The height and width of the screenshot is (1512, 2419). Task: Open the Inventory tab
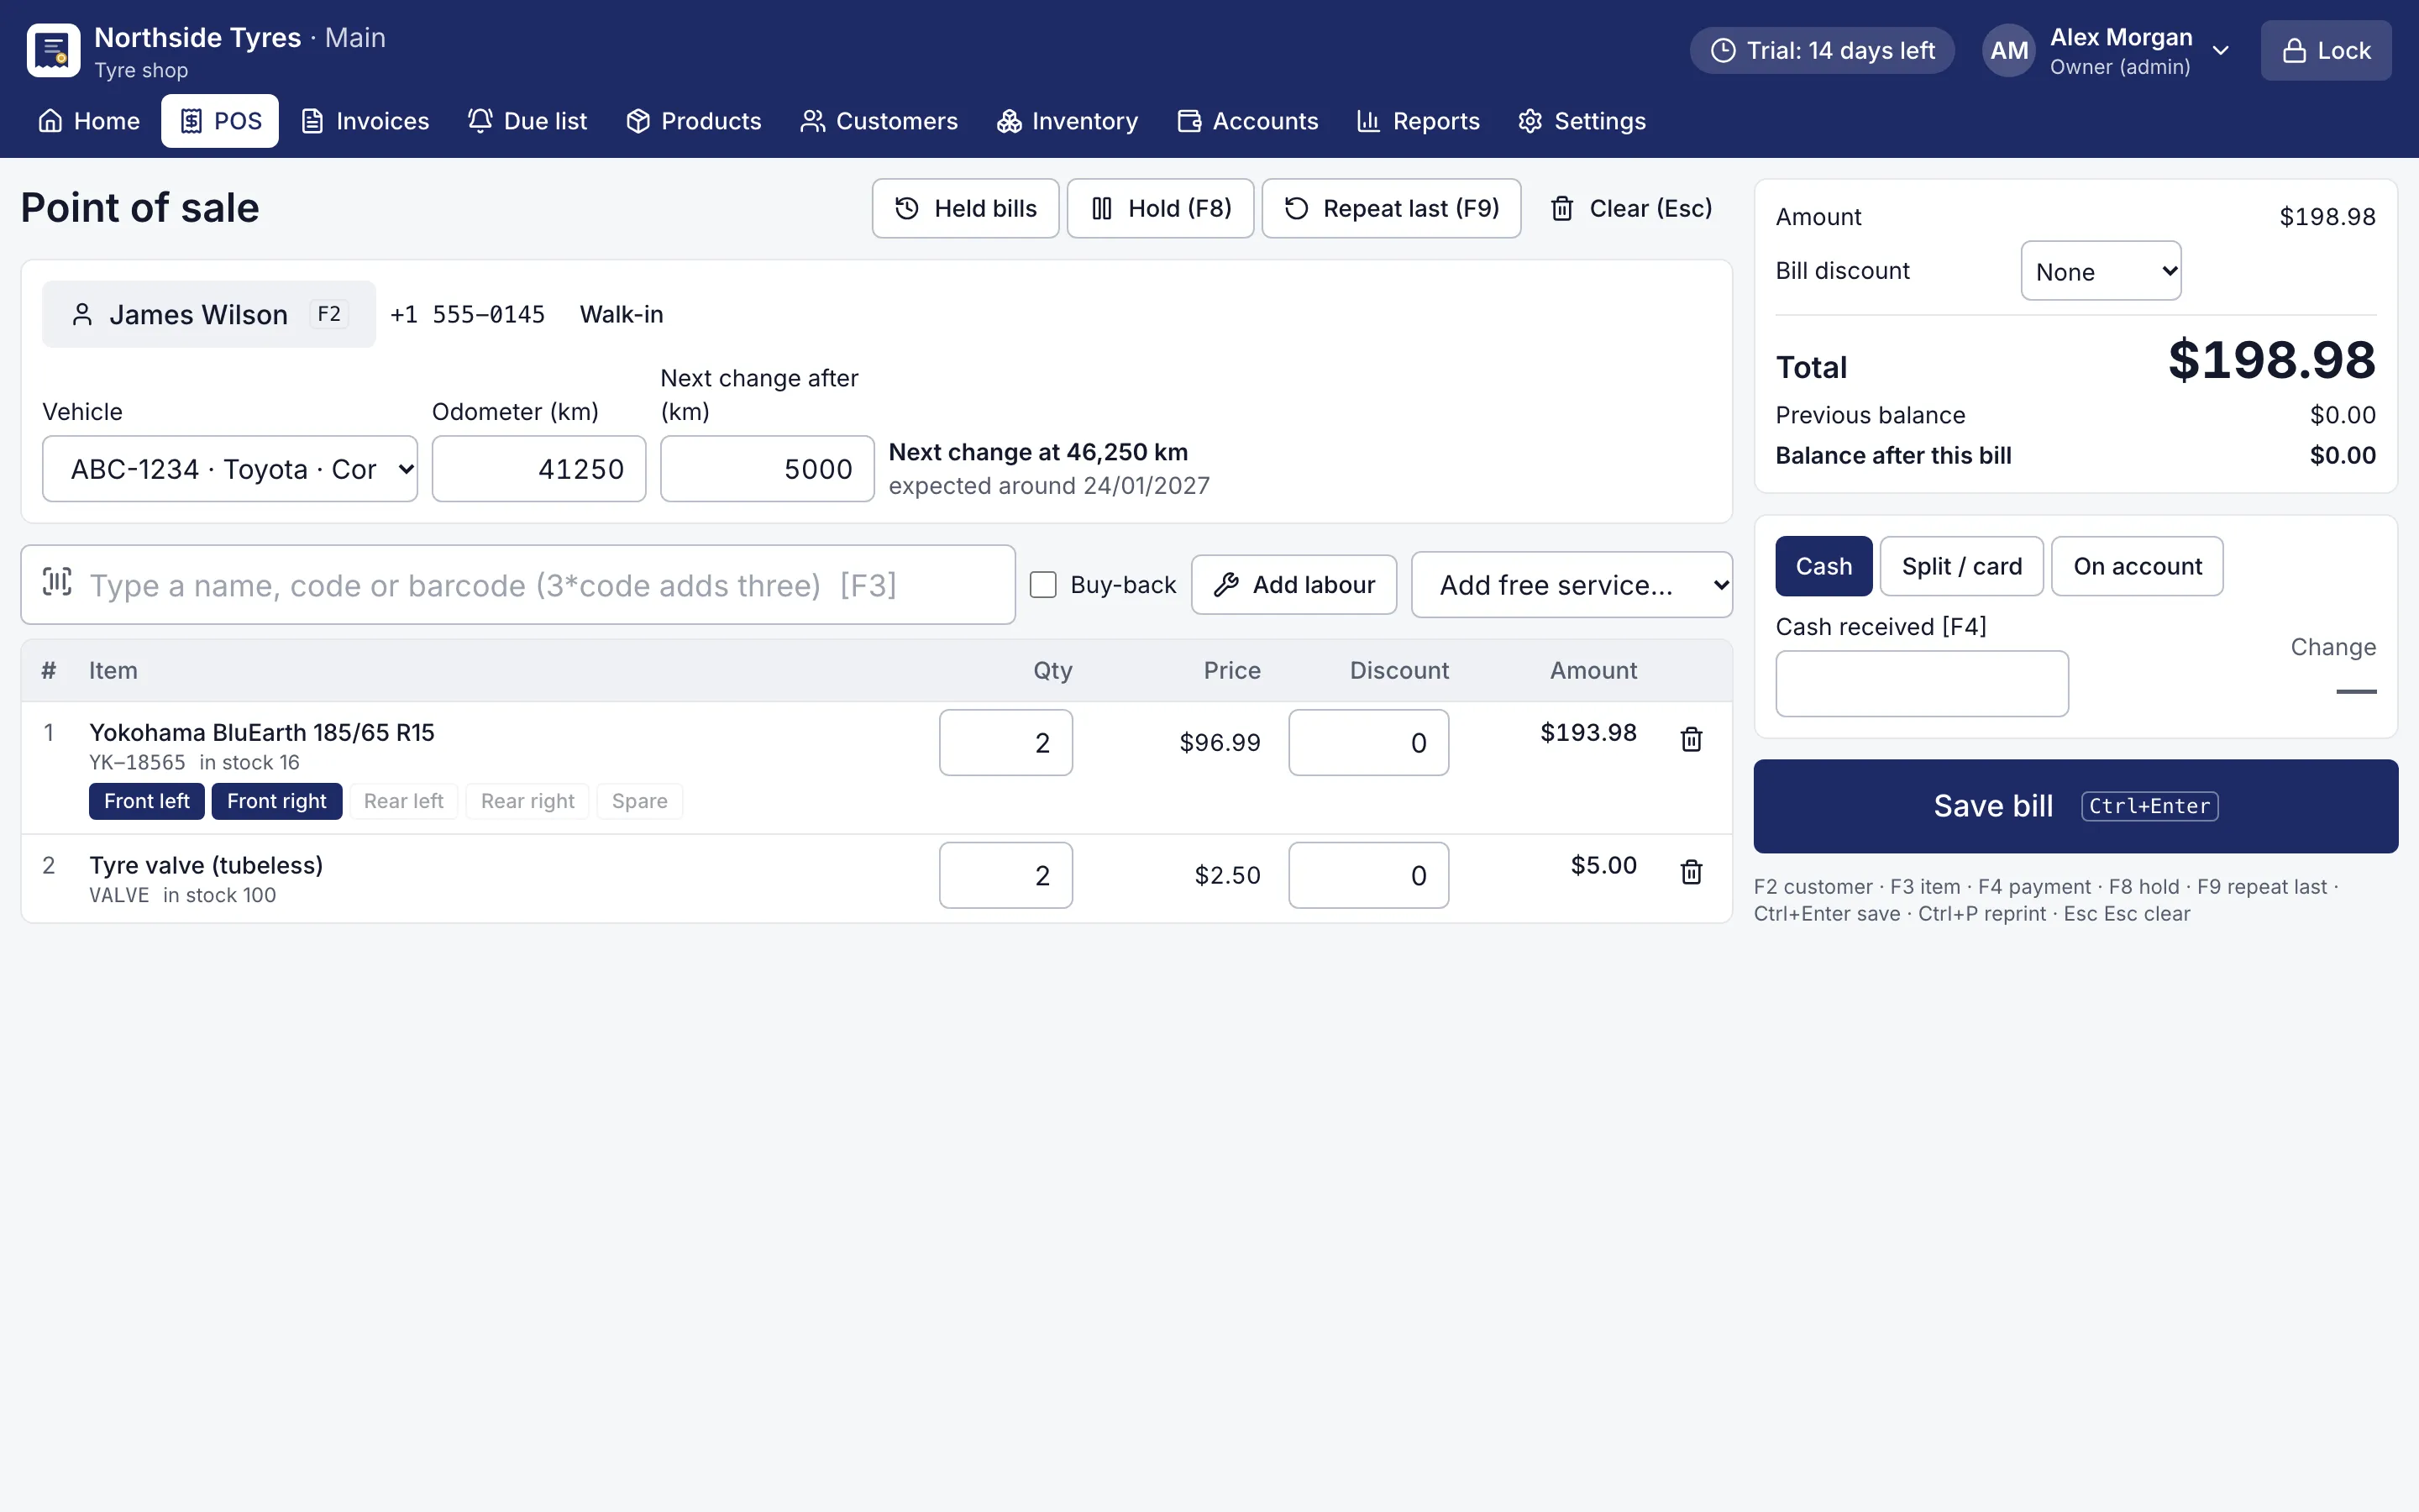click(1068, 121)
